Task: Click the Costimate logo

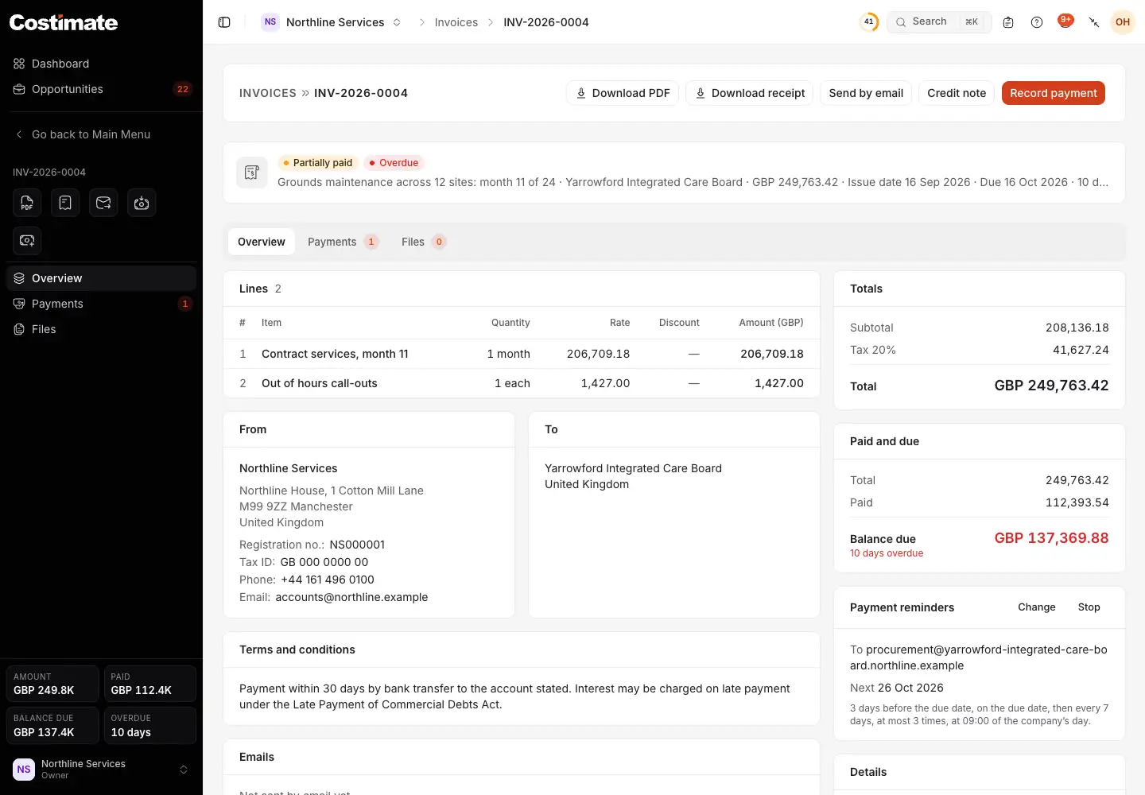Action: pyautogui.click(x=64, y=22)
